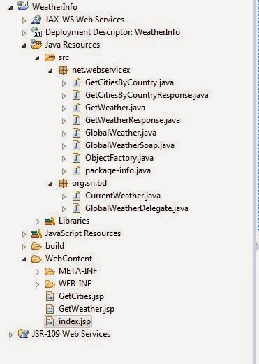The width and height of the screenshot is (259, 364).
Task: Click the Deployment Descriptor 3.1 icon
Action: pos(36,32)
